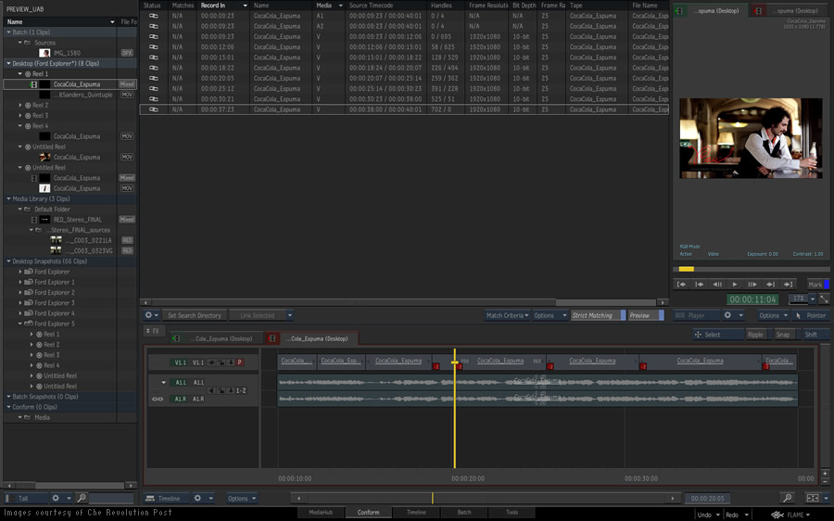Toggle the Mark button in viewer
The height and width of the screenshot is (521, 834).
coord(815,285)
